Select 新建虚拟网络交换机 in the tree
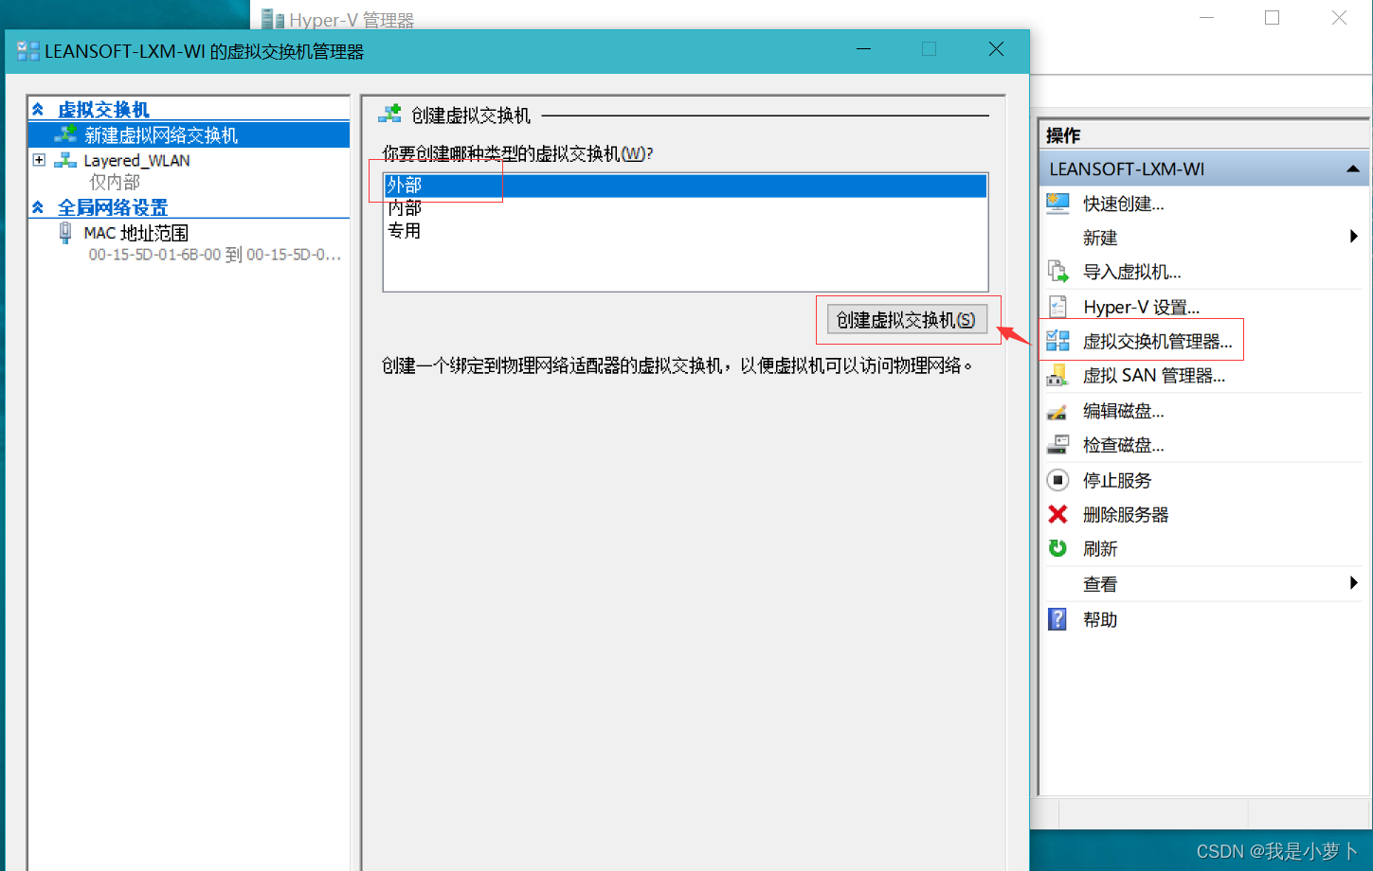 pyautogui.click(x=190, y=134)
